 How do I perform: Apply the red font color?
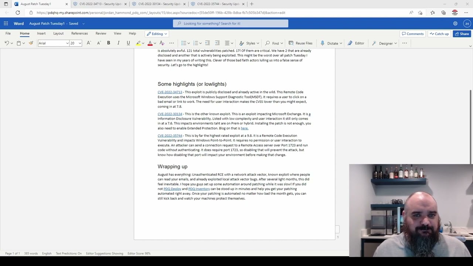click(x=150, y=43)
